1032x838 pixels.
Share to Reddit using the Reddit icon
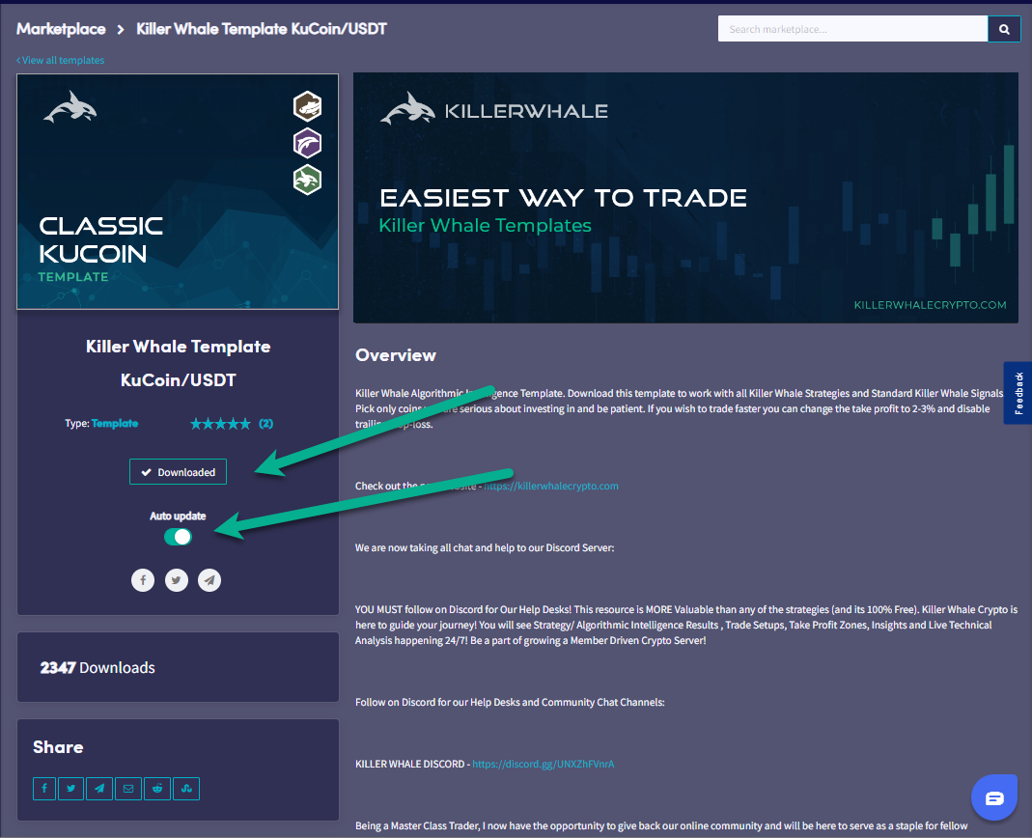pos(157,789)
